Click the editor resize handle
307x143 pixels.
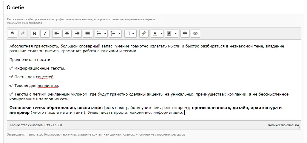pyautogui.click(x=299, y=127)
